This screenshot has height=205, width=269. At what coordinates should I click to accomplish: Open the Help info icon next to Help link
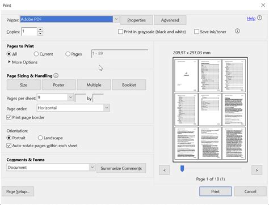260,18
